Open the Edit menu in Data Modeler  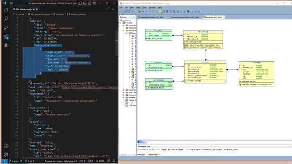coord(126,8)
